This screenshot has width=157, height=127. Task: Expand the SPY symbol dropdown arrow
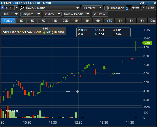click(17, 8)
